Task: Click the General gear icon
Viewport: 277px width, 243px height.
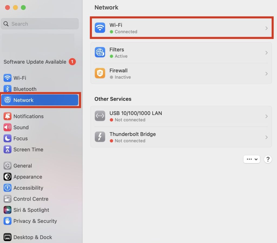Action: click(x=7, y=166)
